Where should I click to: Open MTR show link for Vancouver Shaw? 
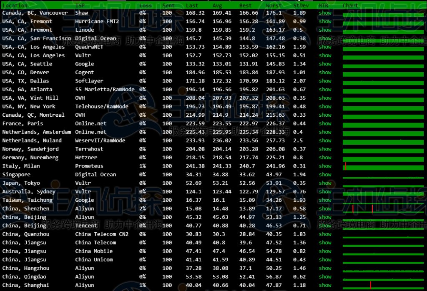tap(325, 13)
